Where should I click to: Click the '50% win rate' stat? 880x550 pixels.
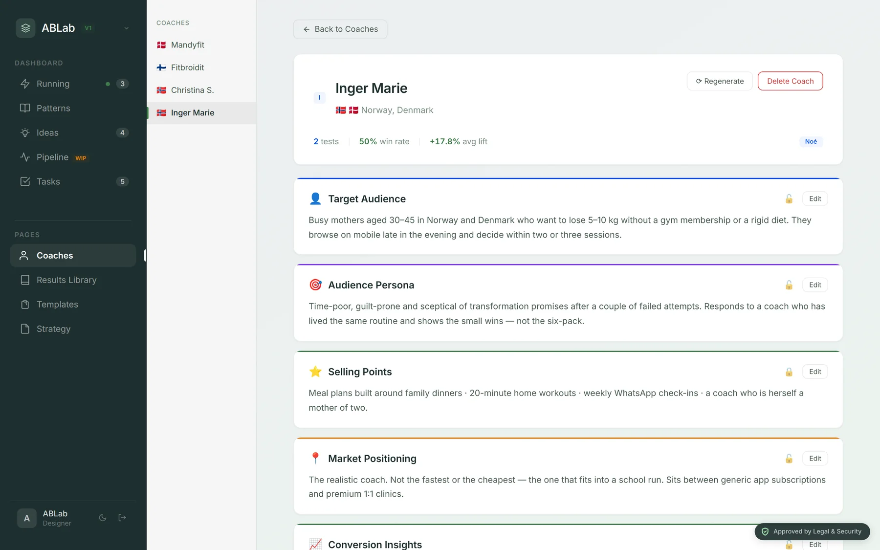click(x=384, y=141)
